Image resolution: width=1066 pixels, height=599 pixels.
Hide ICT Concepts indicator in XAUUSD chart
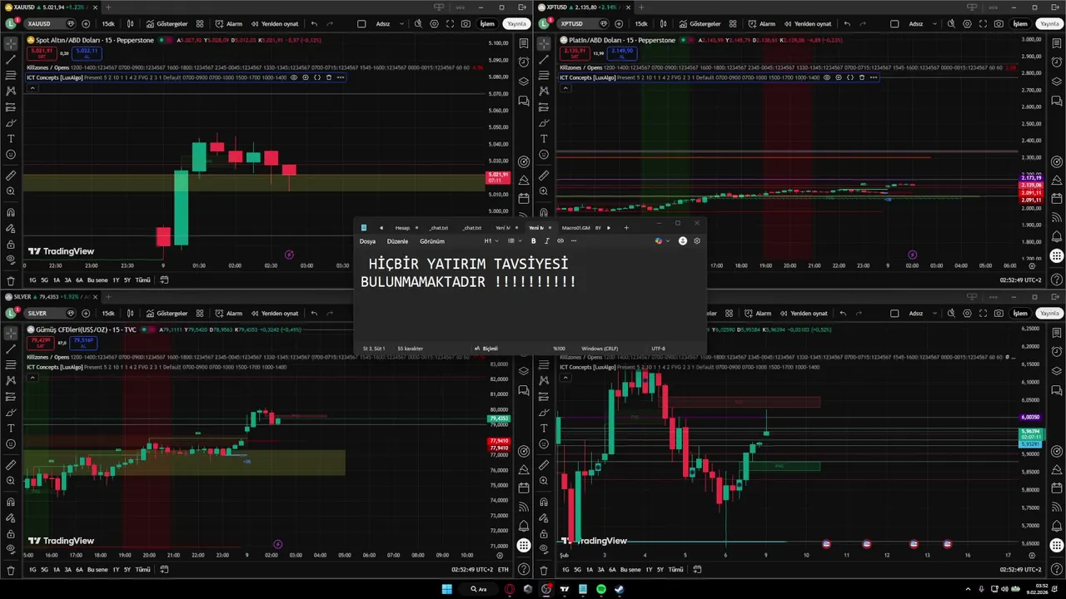(294, 77)
